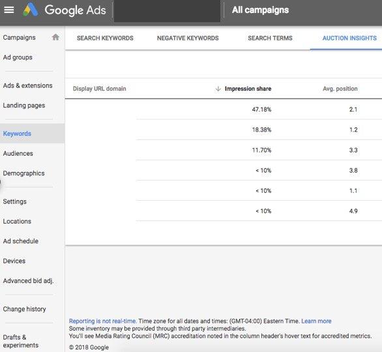This screenshot has width=382, height=352.
Task: Click the 3.3 average position value
Action: click(x=353, y=150)
